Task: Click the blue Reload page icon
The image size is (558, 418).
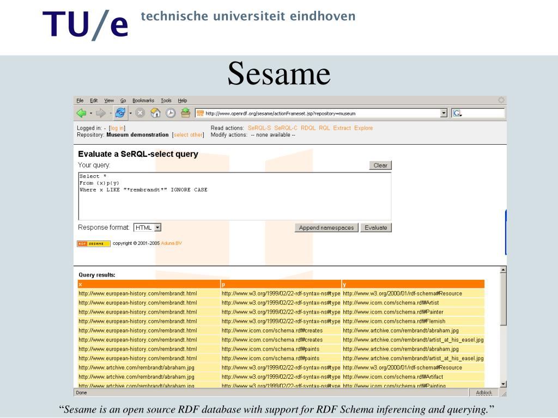Action: 120,113
